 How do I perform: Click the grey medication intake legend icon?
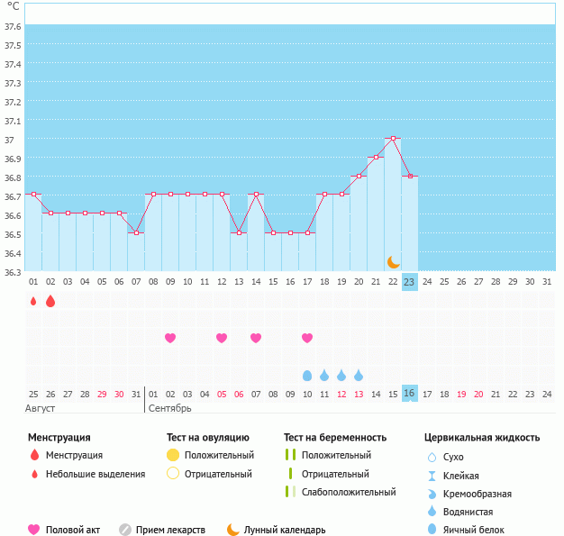click(125, 530)
